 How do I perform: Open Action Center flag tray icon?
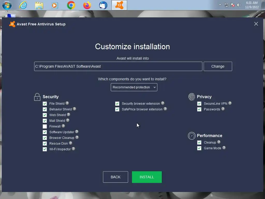[x=233, y=5]
